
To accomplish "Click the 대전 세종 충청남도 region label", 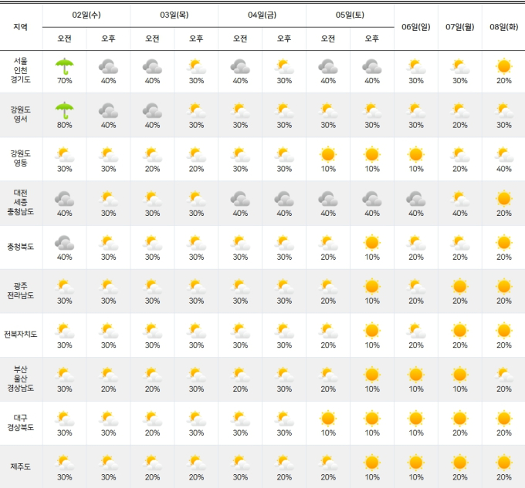I will [20, 202].
